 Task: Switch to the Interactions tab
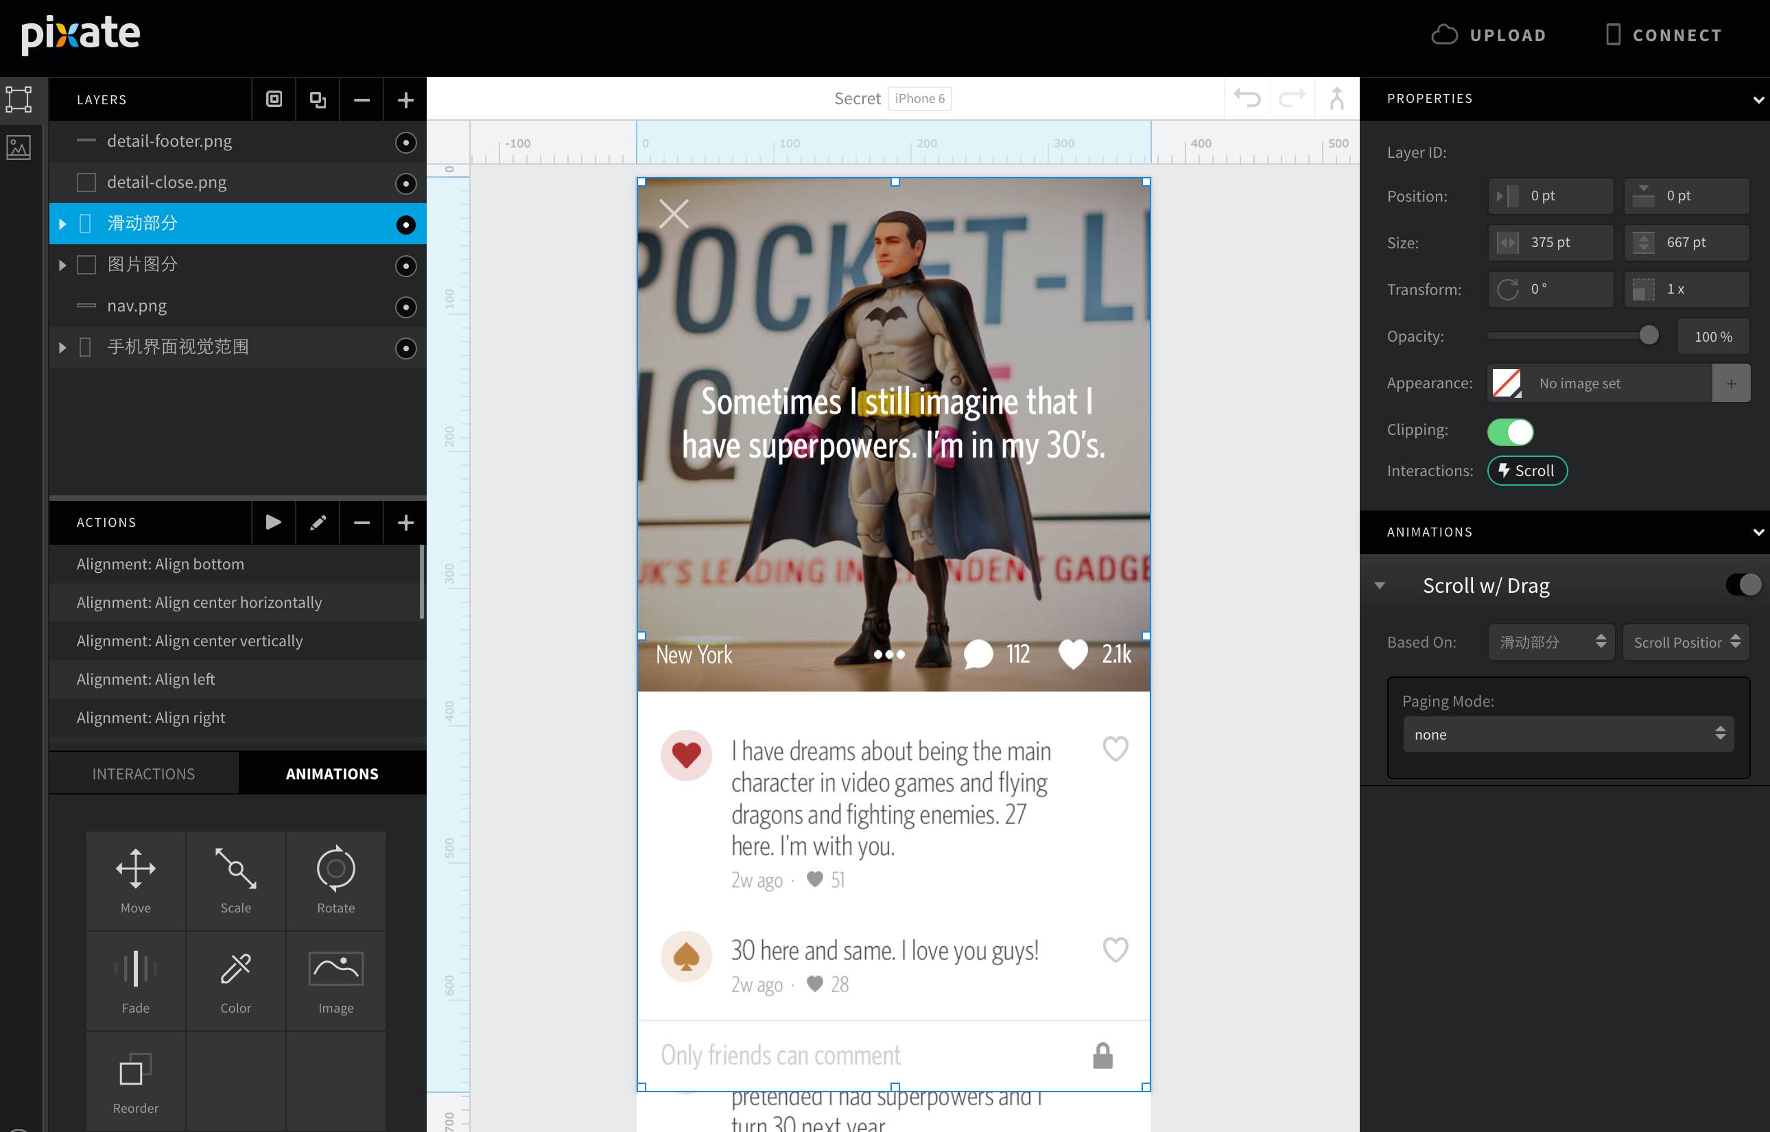(143, 773)
